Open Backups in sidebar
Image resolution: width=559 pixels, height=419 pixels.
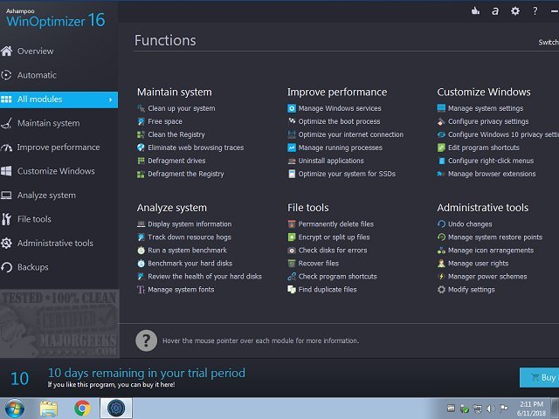click(33, 267)
